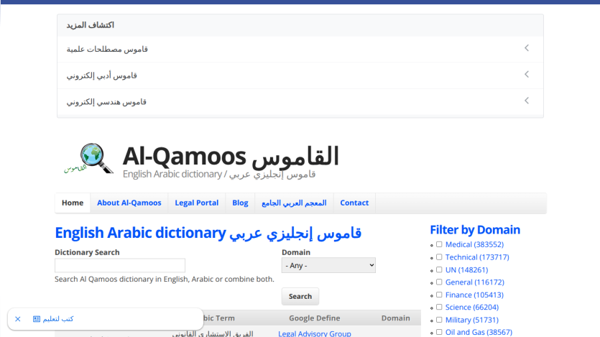Check the Science domain filter checkbox
This screenshot has height=337, width=600.
[x=439, y=307]
